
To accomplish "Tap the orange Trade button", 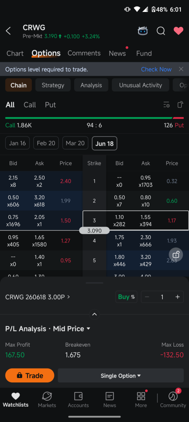I will coord(30,375).
